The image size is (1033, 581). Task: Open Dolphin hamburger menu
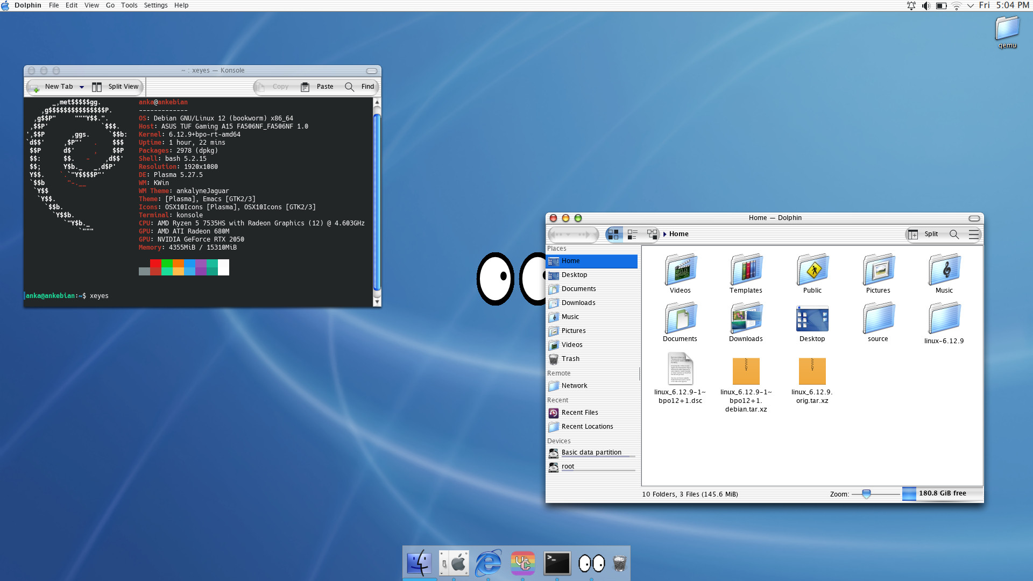[x=973, y=235]
